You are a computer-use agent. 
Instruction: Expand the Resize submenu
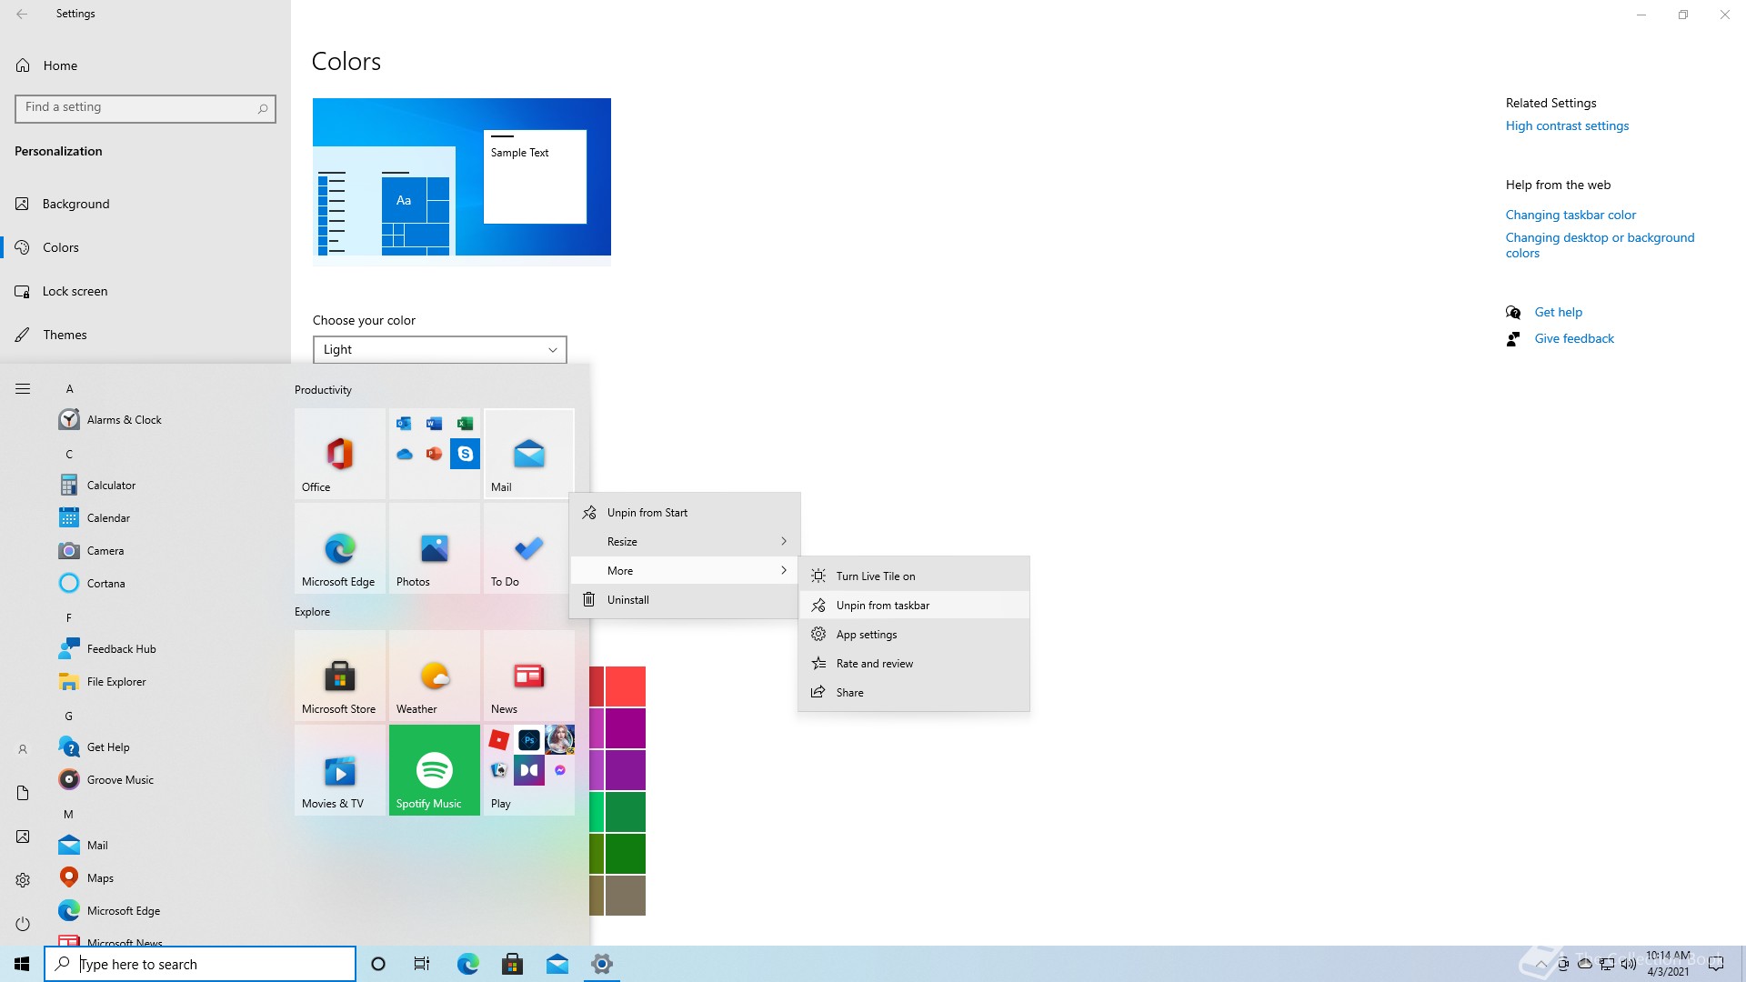pyautogui.click(x=685, y=542)
